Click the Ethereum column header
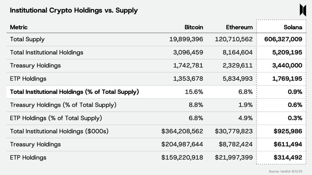The height and width of the screenshot is (175, 312). pos(239,27)
